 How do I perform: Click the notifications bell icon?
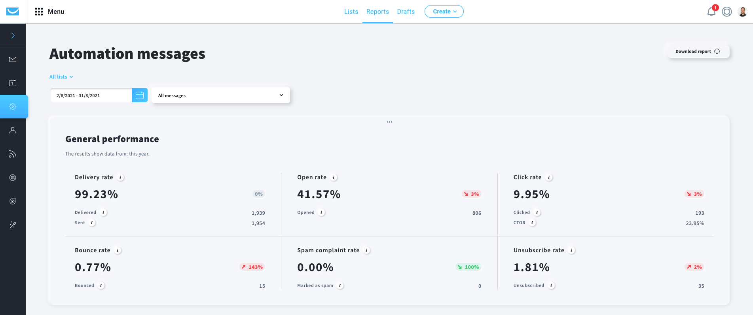click(711, 12)
